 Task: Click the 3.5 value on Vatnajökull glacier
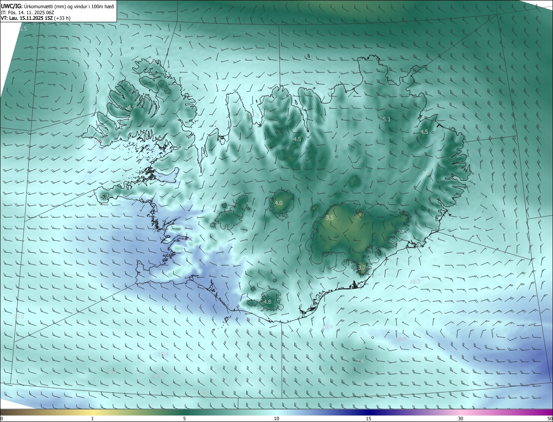[x=330, y=218]
